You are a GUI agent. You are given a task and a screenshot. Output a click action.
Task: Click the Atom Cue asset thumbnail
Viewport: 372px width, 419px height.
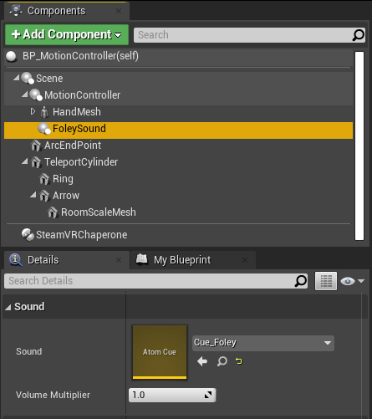coord(160,352)
